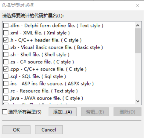Click the scrollbar track below the thumb
Image resolution: width=144 pixels, height=138 pixels.
[x=138, y=76]
